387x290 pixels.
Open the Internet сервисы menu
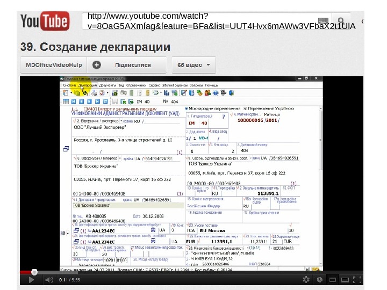click(x=175, y=85)
